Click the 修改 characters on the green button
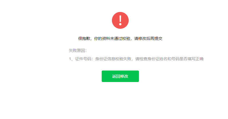 124,76
